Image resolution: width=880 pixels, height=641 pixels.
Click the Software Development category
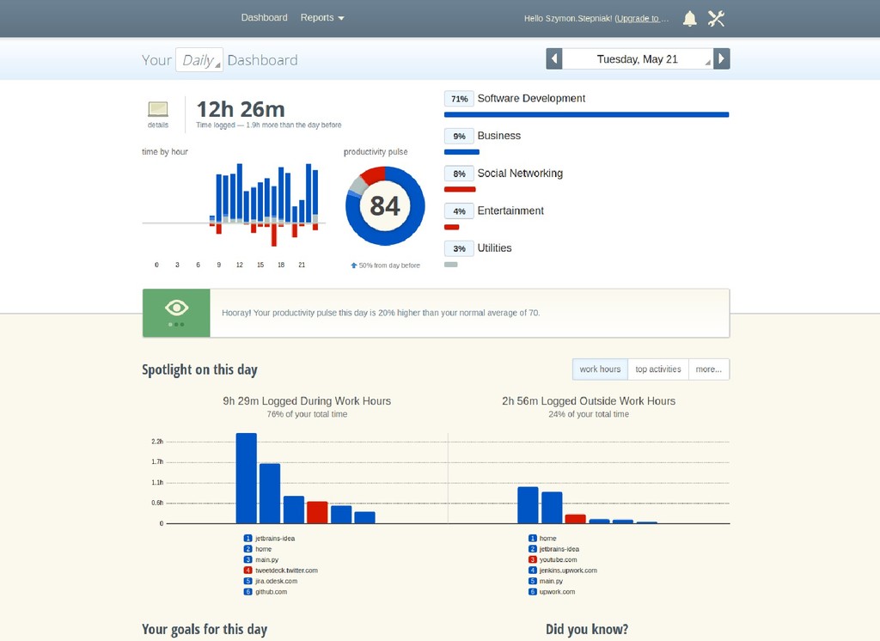[x=531, y=98]
